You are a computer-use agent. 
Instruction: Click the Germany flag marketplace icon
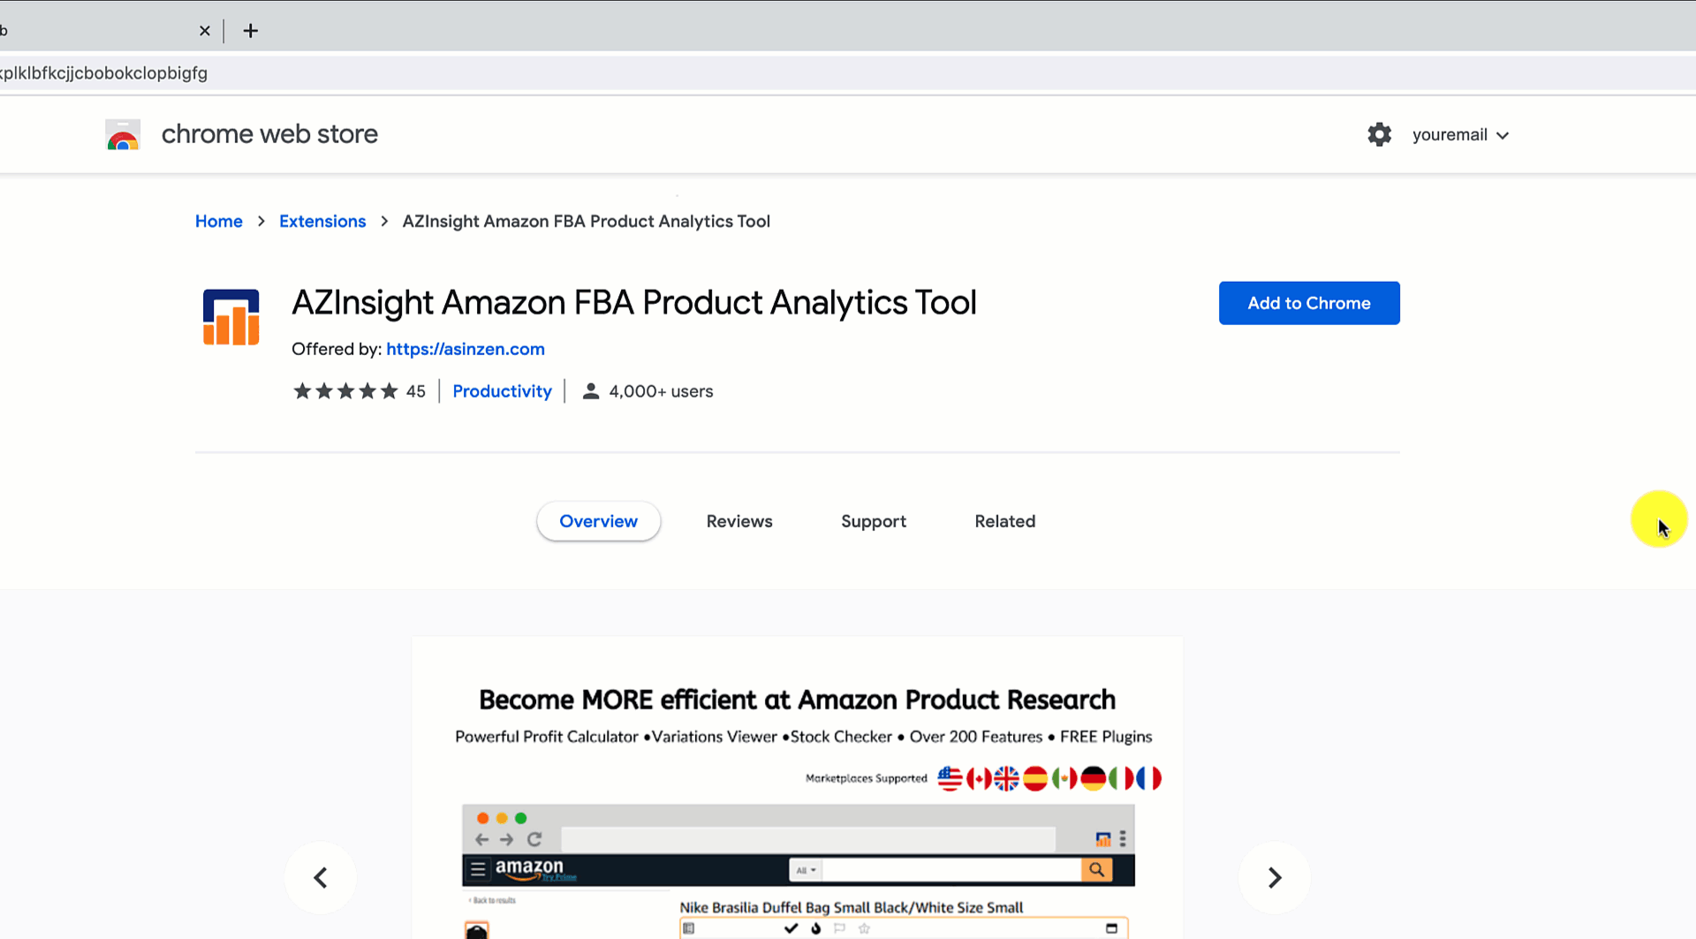1094,778
